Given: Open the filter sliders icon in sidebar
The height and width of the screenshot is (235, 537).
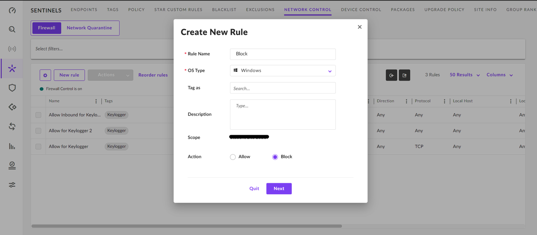Looking at the screenshot, I should 12,185.
